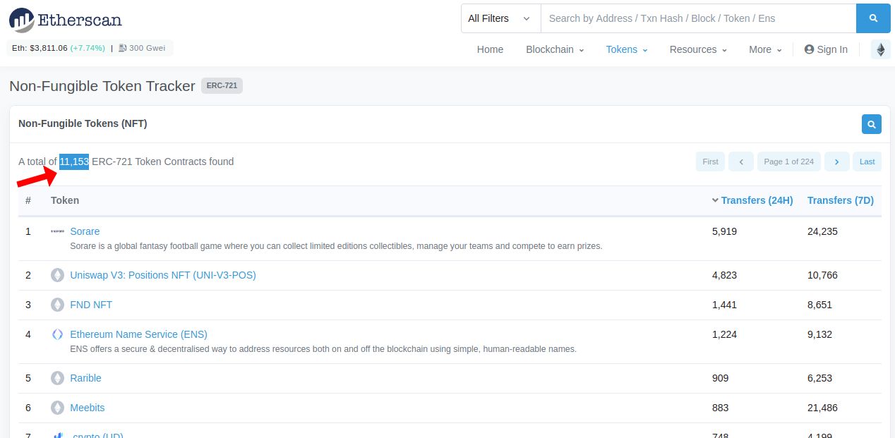Click Uniswap 24H transfers value 4,823
Image resolution: width=895 pixels, height=438 pixels.
click(x=724, y=275)
